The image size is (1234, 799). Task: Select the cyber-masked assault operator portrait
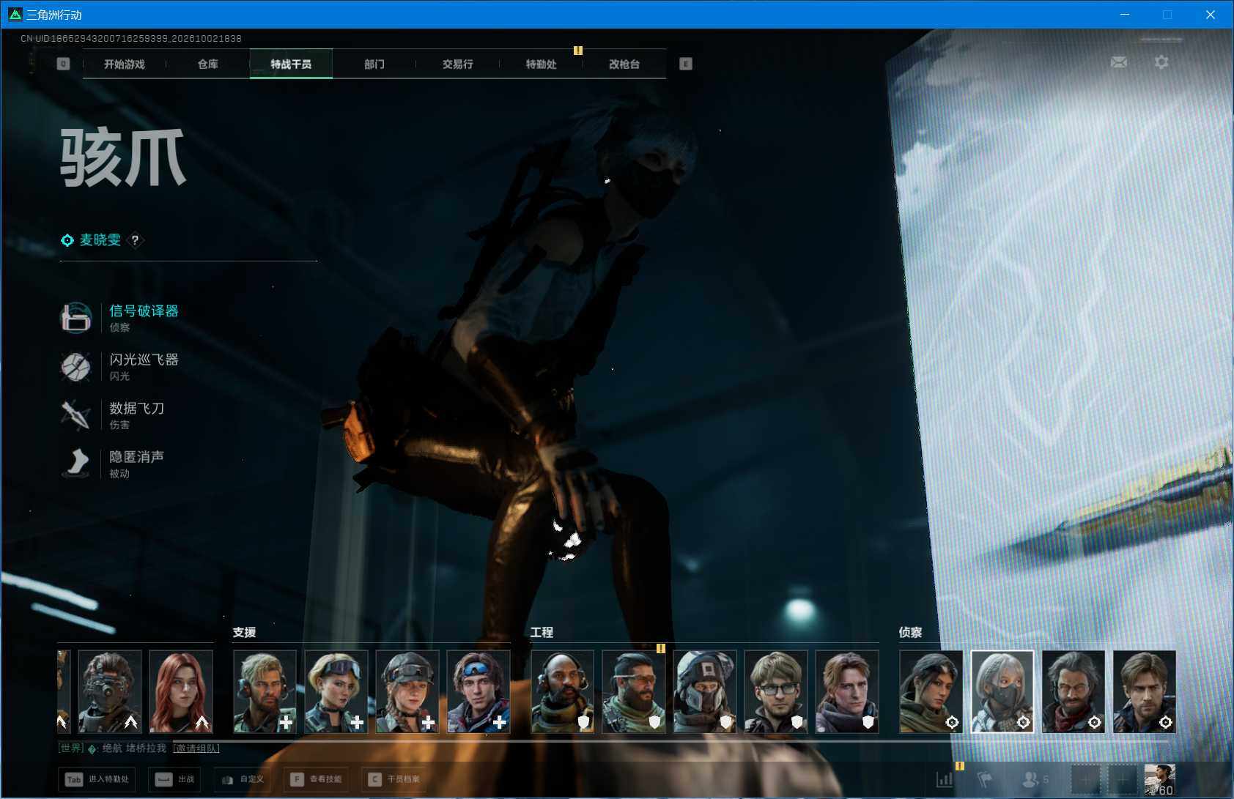110,691
